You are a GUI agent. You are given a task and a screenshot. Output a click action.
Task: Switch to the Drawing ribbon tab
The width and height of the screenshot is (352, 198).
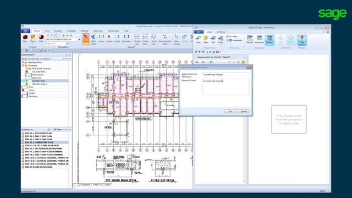pyautogui.click(x=58, y=31)
